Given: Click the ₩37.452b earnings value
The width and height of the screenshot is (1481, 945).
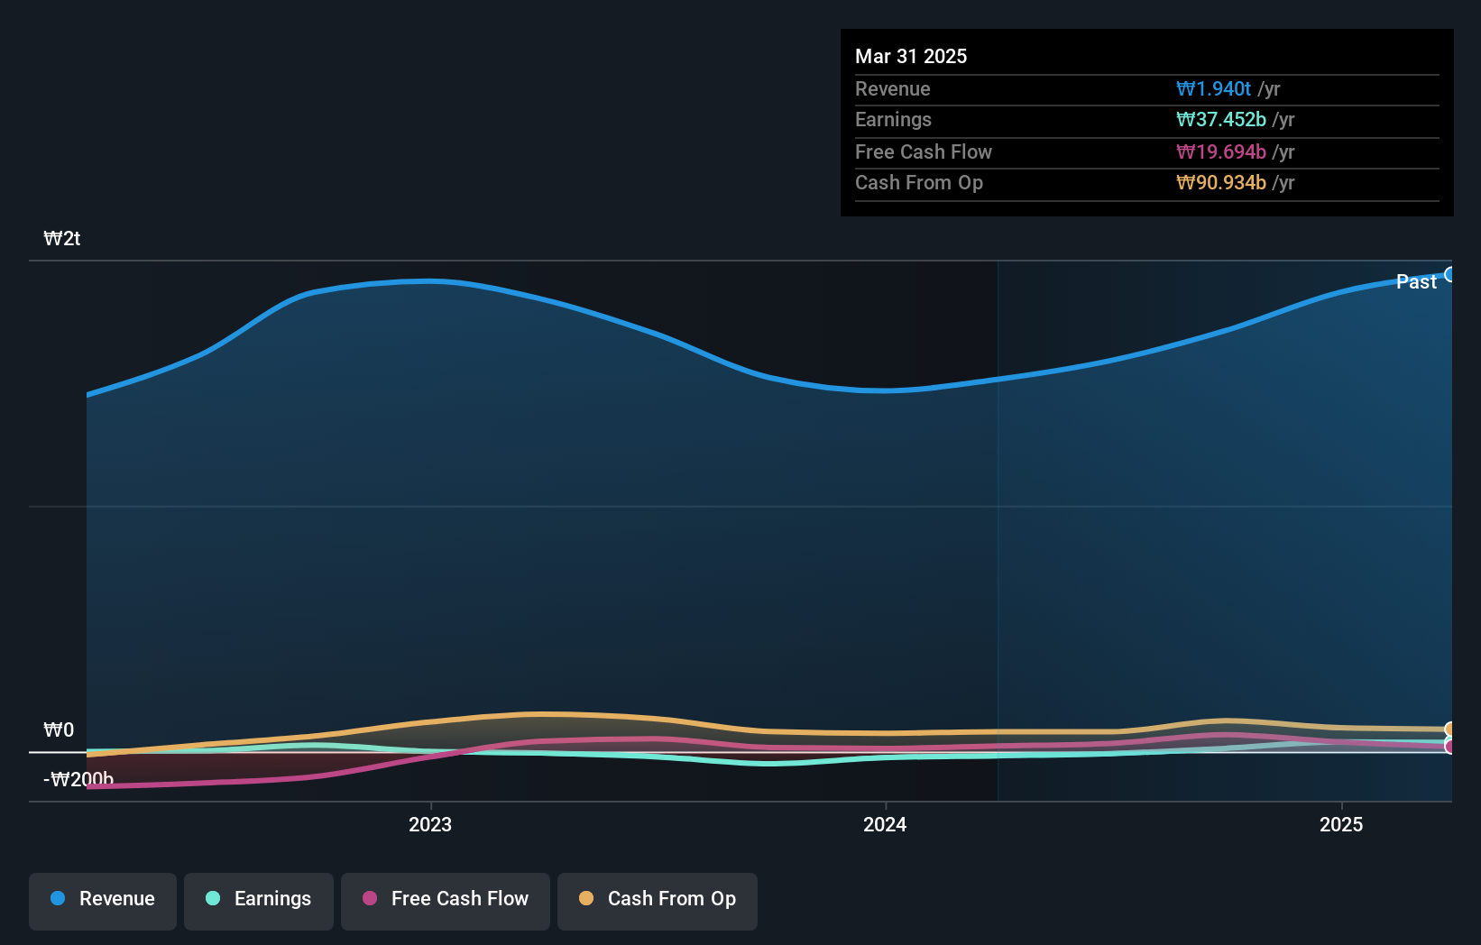Looking at the screenshot, I should (1221, 120).
